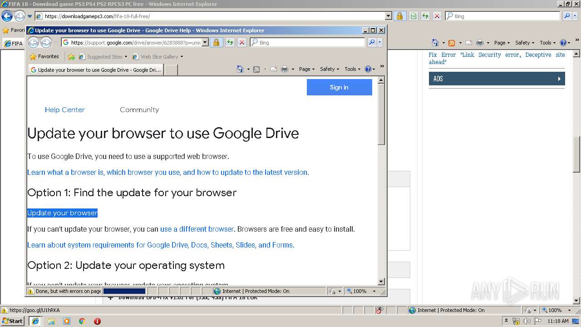The image size is (581, 327).
Task: Follow the use a different browser link
Action: [x=197, y=229]
